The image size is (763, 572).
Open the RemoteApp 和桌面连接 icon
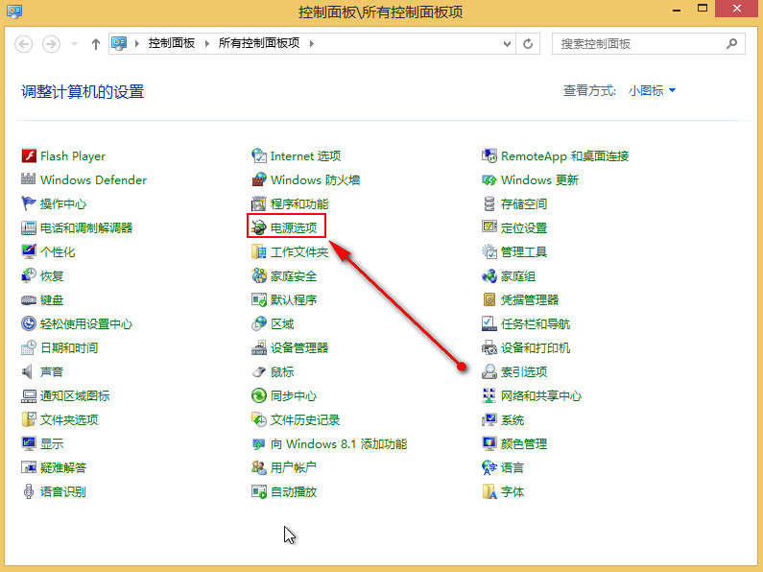click(489, 156)
